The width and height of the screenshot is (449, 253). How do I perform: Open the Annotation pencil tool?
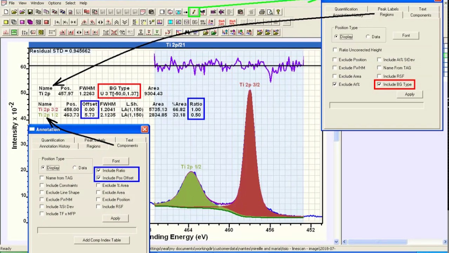pyautogui.click(x=194, y=12)
